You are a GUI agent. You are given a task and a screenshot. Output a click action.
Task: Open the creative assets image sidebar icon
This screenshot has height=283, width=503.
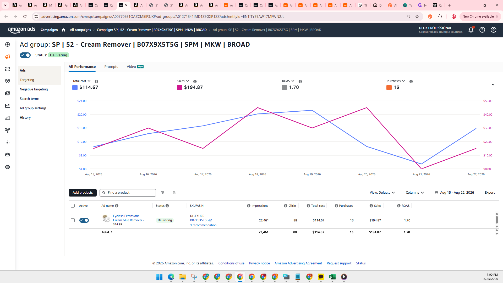click(x=8, y=94)
